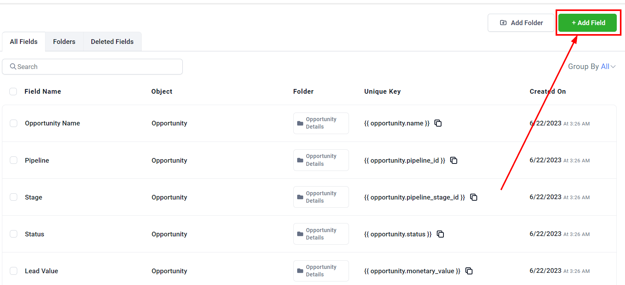
Task: Open Opportunity Details folder for Stage row
Action: pyautogui.click(x=321, y=197)
